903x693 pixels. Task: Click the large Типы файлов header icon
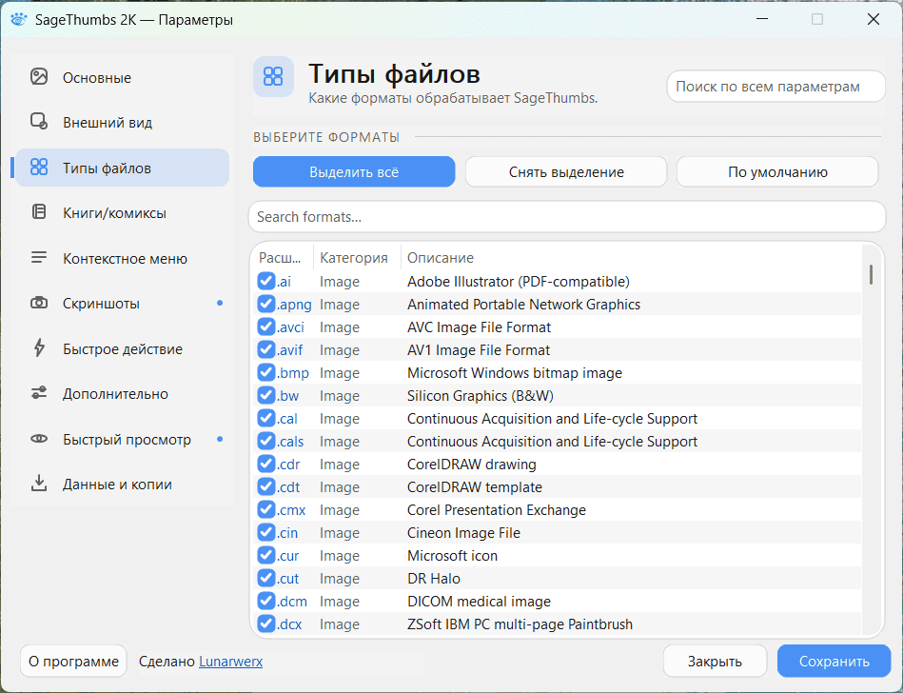pos(273,76)
